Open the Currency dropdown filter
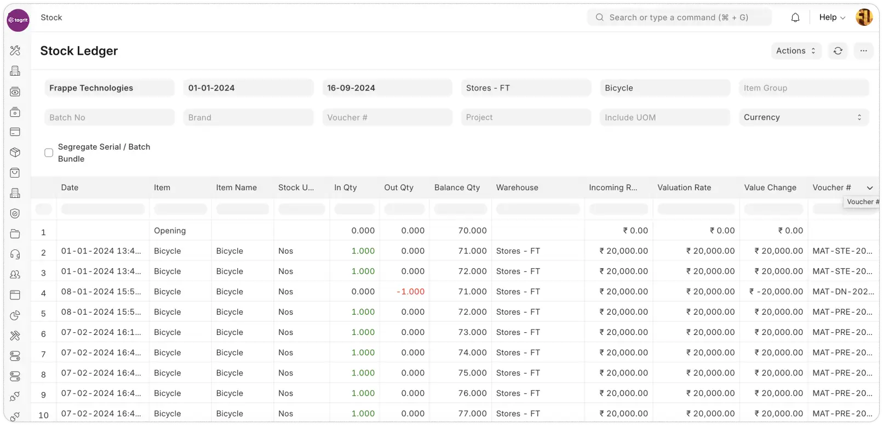The height and width of the screenshot is (426, 883). click(803, 117)
